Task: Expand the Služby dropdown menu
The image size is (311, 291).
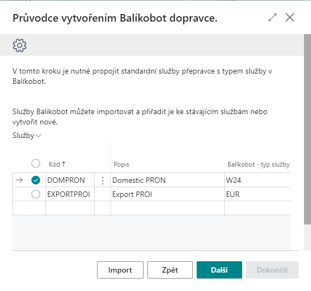Action: click(x=27, y=136)
